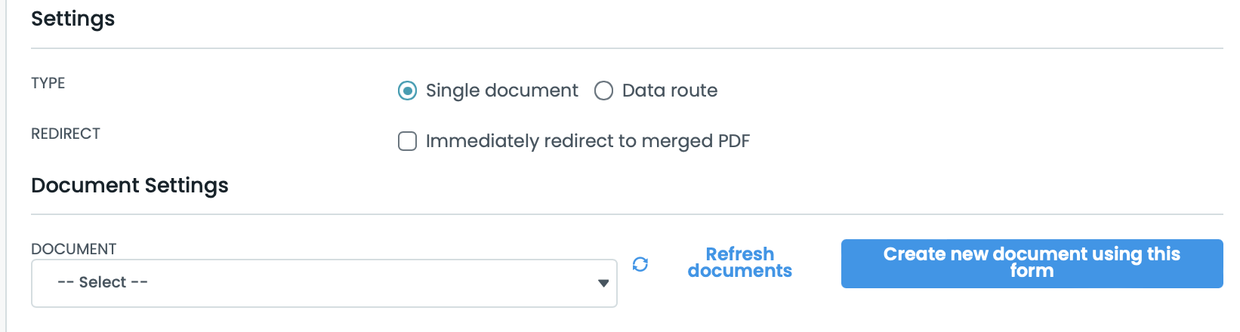
Task: Click the "Single document" label text
Action: click(x=501, y=91)
